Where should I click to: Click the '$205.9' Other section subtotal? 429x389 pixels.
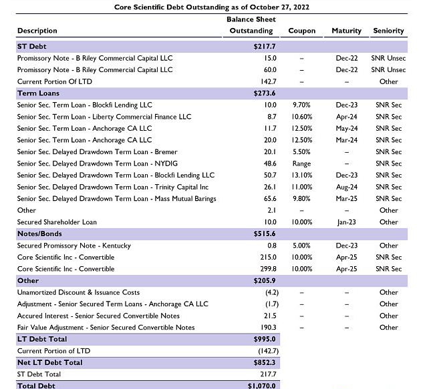(x=265, y=281)
